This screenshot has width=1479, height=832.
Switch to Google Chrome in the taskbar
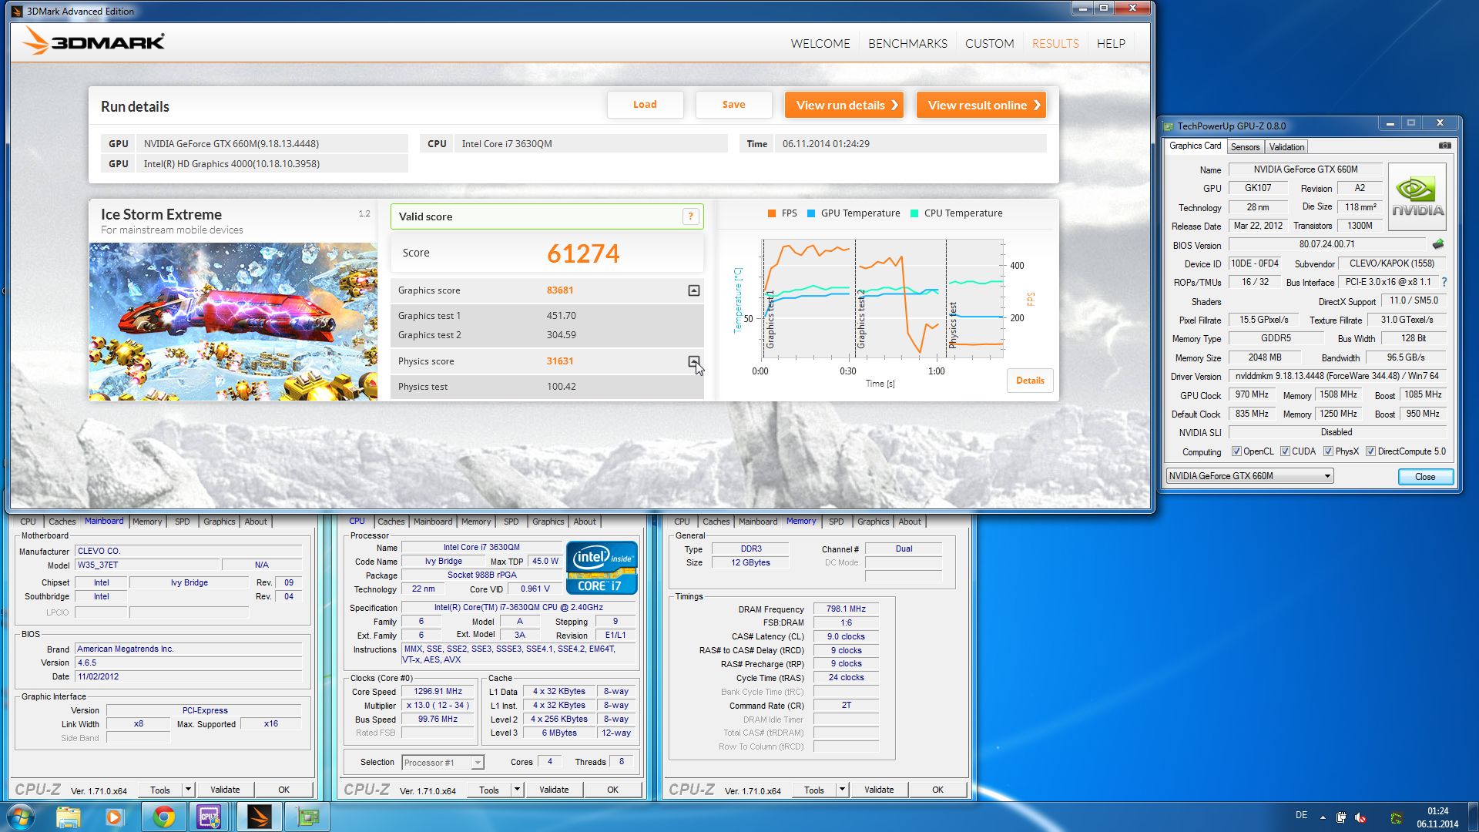pyautogui.click(x=163, y=817)
